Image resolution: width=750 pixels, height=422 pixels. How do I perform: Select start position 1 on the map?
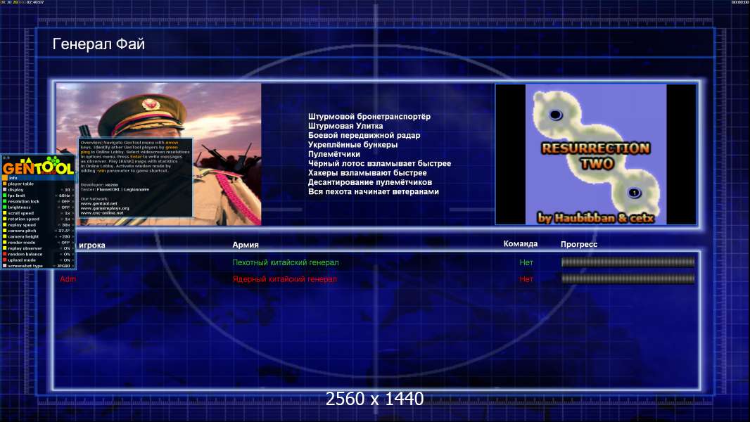(x=634, y=193)
